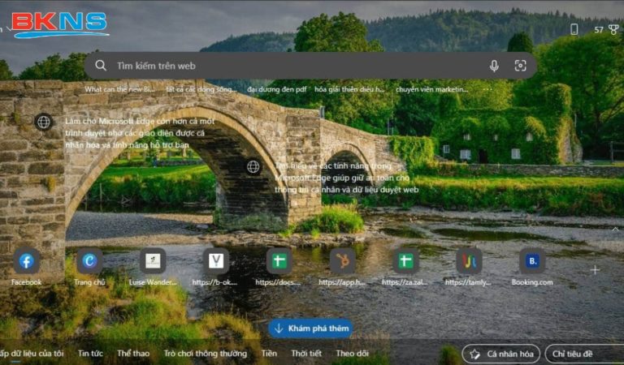Add a new quick link with plus icon

[x=595, y=270]
